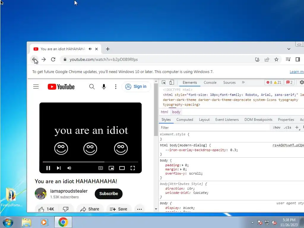
Task: Go forward with the browser forward arrow
Action: click(x=44, y=59)
